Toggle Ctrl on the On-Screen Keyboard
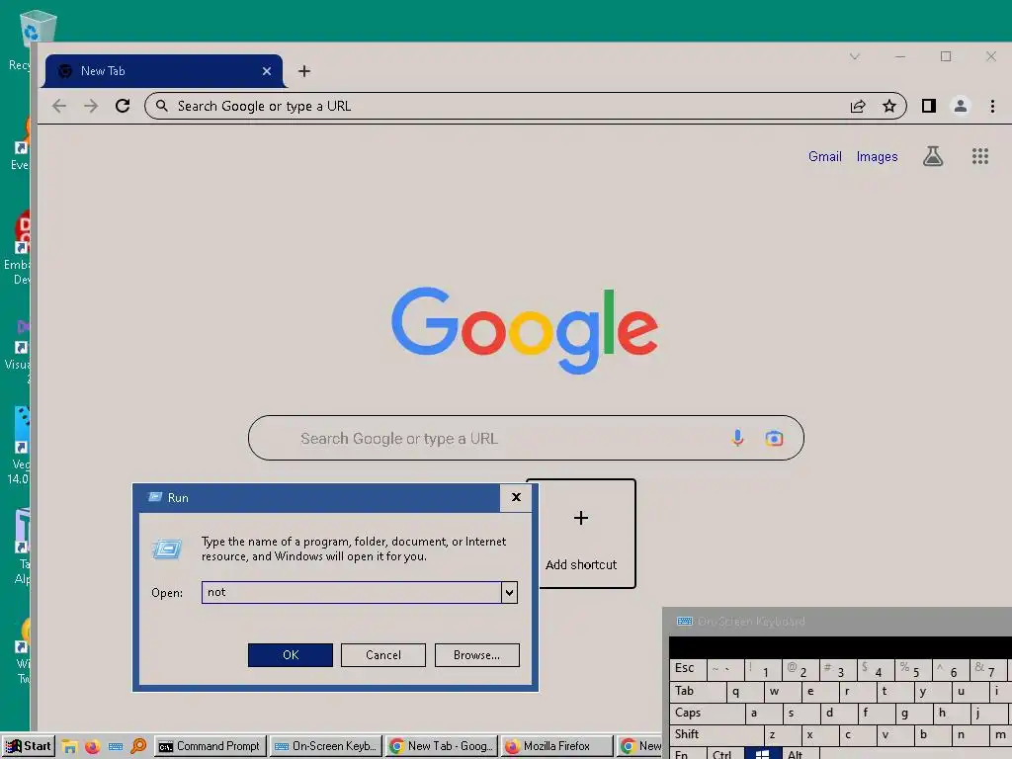This screenshot has height=759, width=1012. [724, 752]
